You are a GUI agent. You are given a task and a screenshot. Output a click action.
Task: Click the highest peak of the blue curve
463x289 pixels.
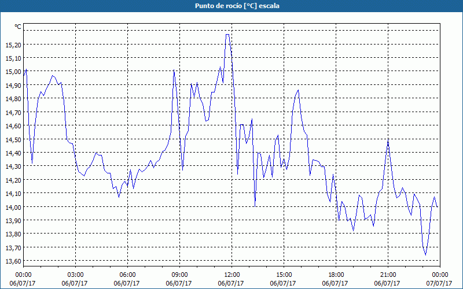point(227,35)
